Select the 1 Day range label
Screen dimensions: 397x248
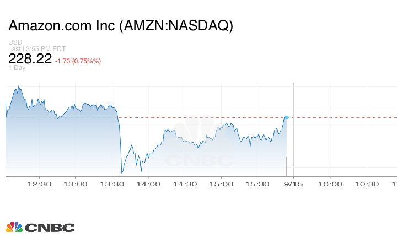(x=17, y=68)
